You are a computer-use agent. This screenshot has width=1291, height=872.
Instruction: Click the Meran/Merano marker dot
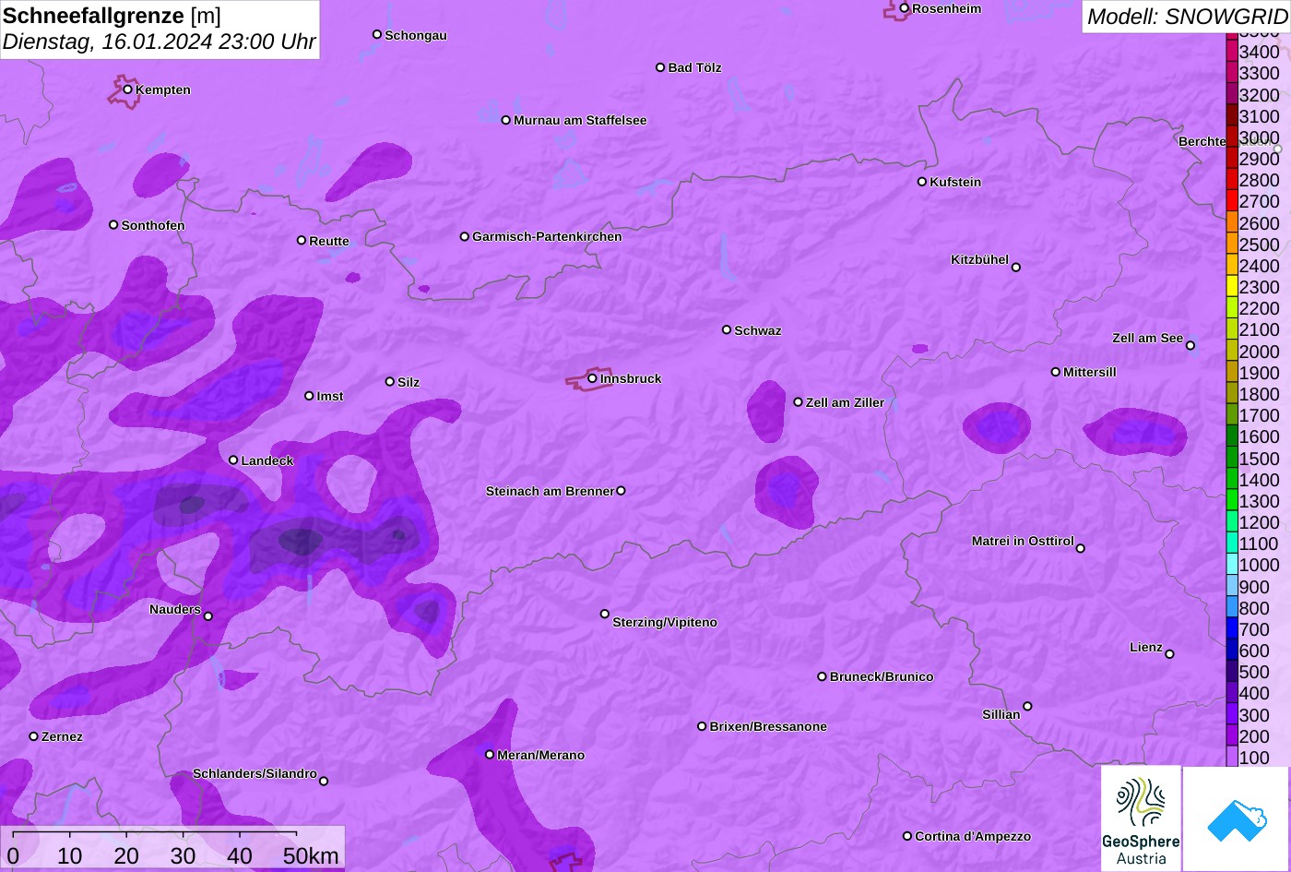tap(490, 755)
